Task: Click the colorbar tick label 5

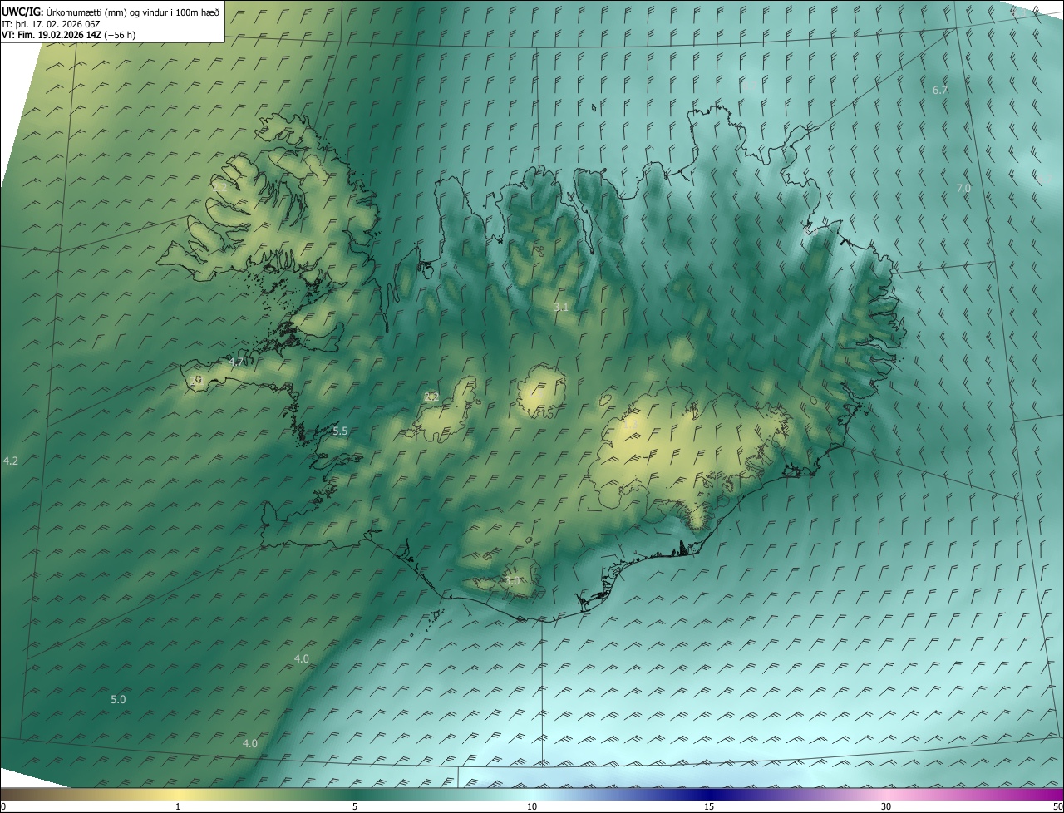Action: (355, 807)
